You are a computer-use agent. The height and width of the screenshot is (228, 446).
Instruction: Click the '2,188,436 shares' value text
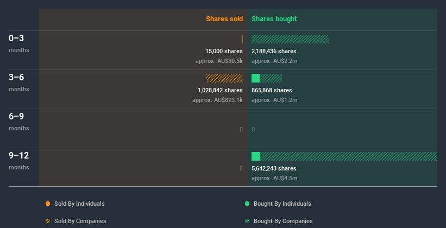point(274,51)
